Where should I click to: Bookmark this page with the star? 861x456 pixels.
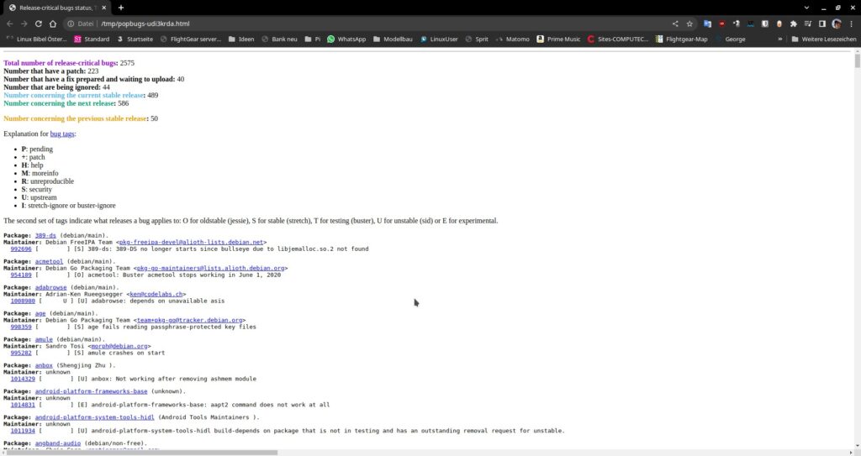(x=689, y=24)
